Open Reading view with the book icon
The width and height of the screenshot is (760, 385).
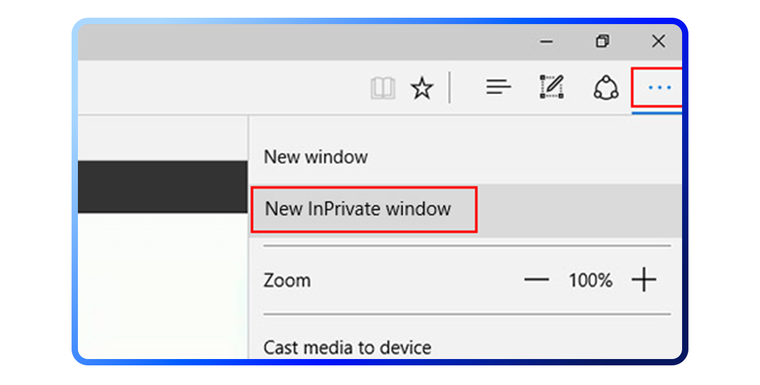(x=383, y=87)
